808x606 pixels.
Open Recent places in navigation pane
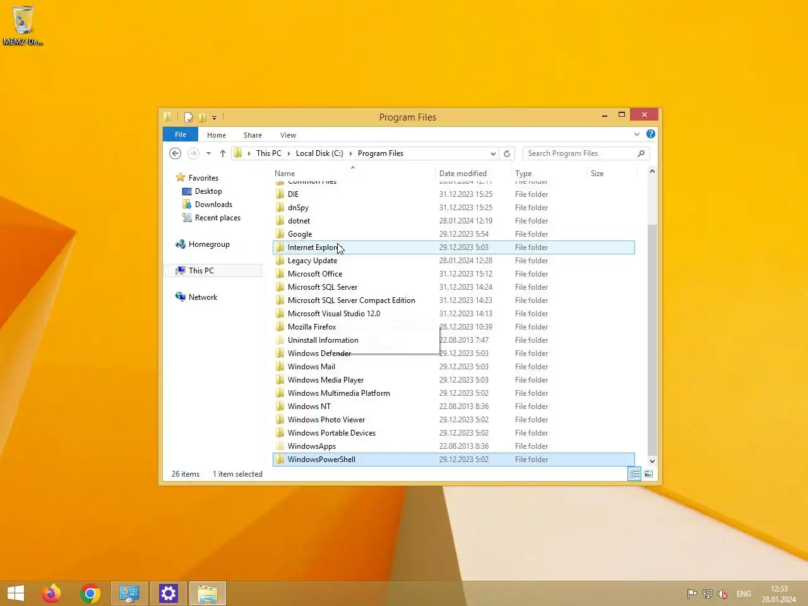pyautogui.click(x=218, y=218)
